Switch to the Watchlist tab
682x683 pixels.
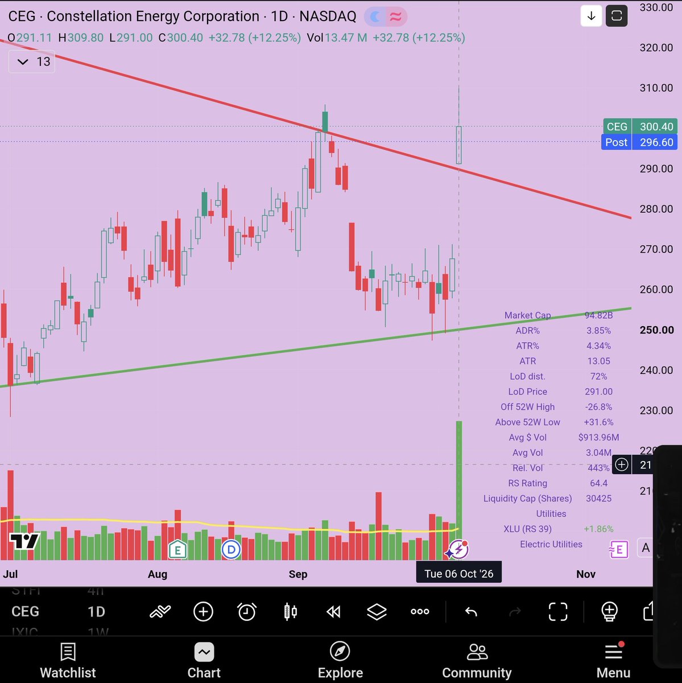(68, 661)
